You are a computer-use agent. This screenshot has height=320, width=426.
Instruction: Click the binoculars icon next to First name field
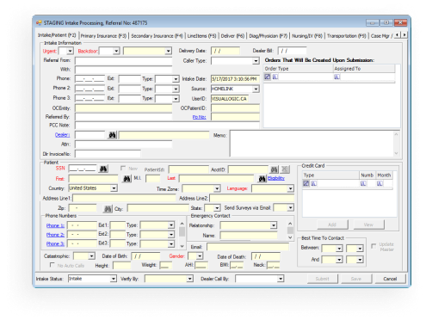click(127, 179)
